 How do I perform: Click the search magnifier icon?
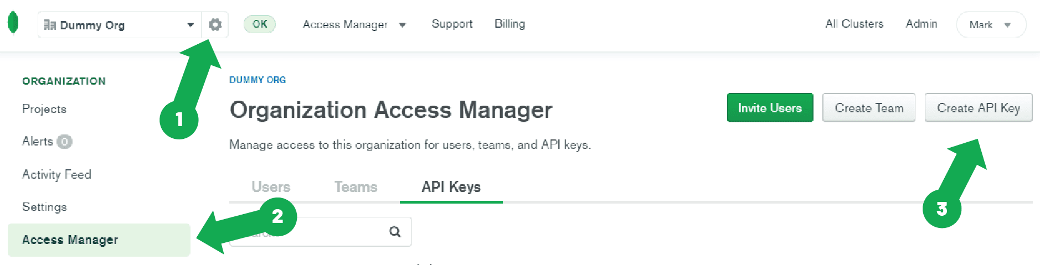tap(394, 231)
